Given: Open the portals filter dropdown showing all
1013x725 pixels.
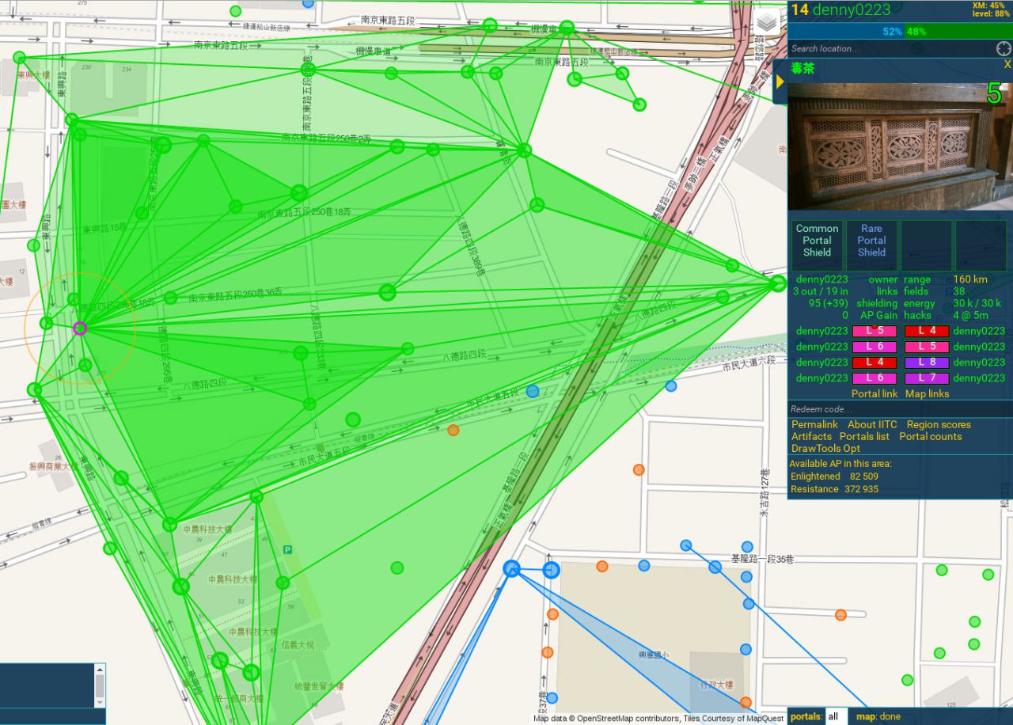Looking at the screenshot, I should tap(835, 716).
